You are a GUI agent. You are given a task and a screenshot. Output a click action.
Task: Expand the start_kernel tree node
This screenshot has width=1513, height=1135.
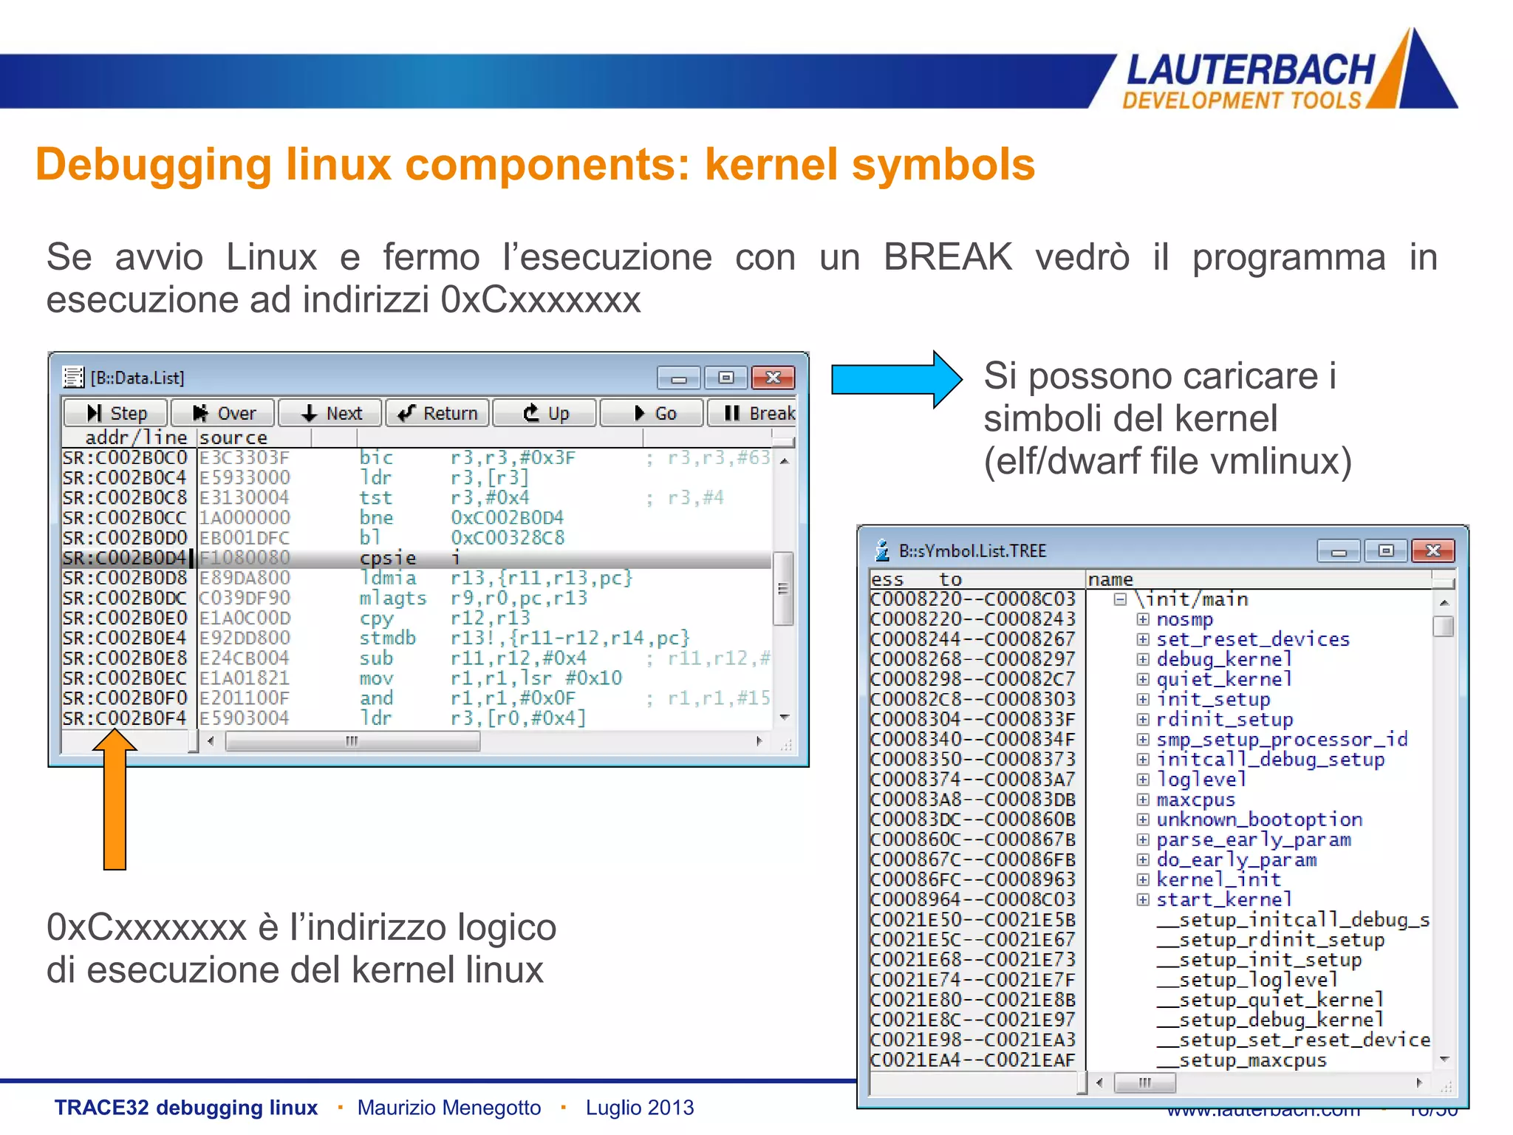coord(1143,899)
